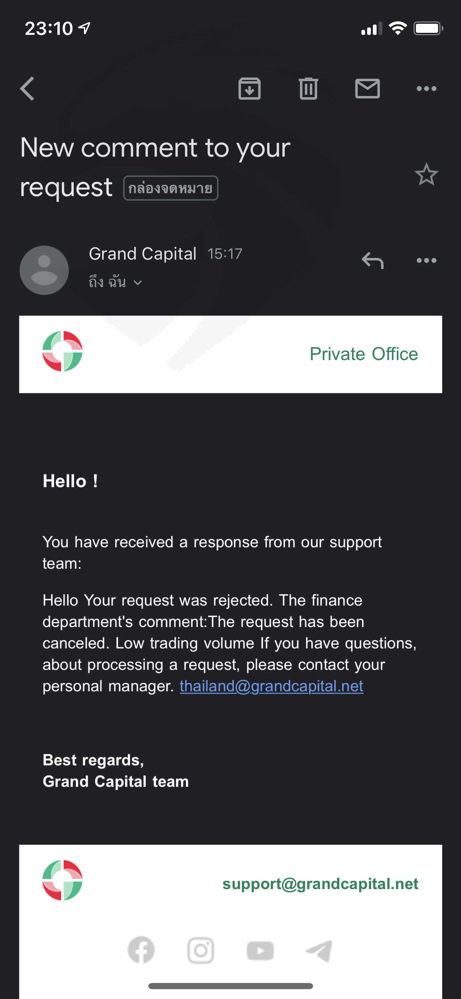Open Grand Capital YouTube icon
Screen dimensions: 461x999
click(260, 951)
